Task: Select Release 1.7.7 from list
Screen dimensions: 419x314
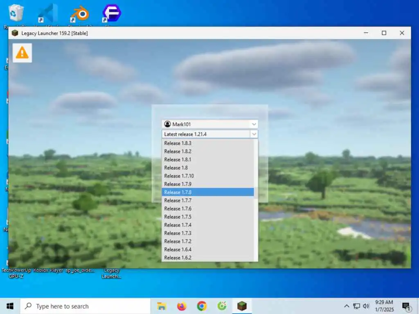Action: 207,200
